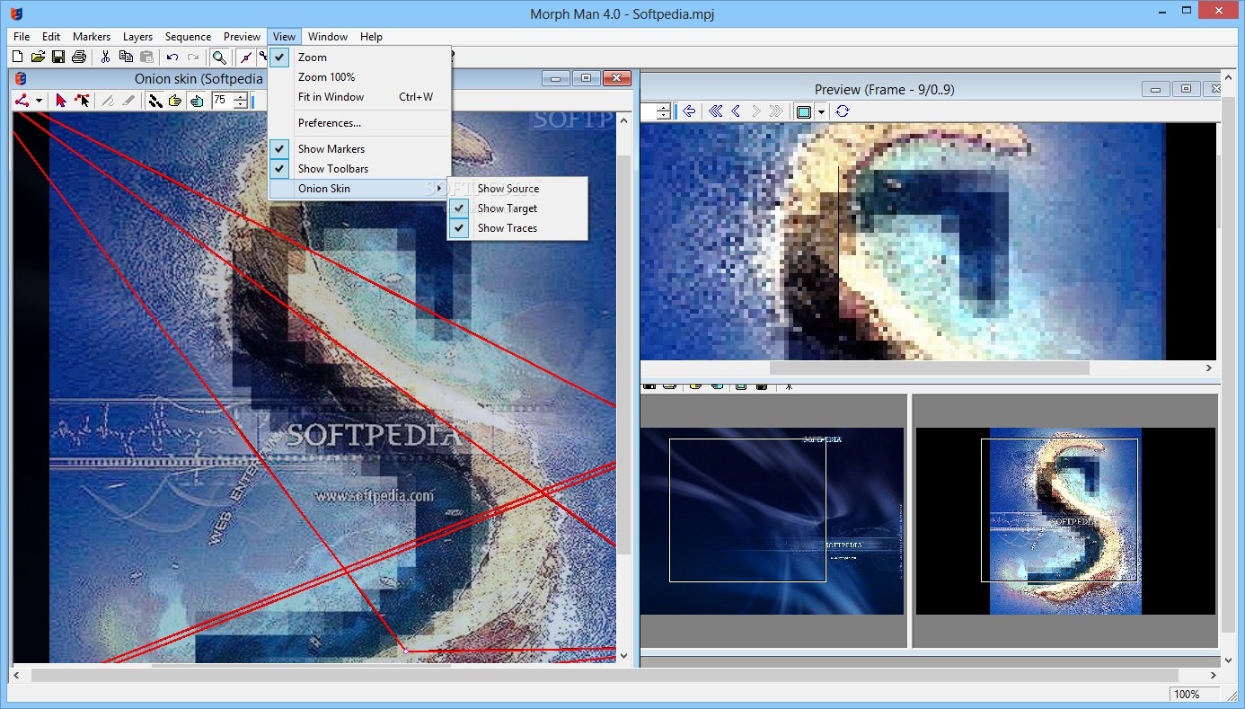Viewport: 1245px width, 709px height.
Task: Go back with Preview left arrow icon
Action: tap(689, 111)
